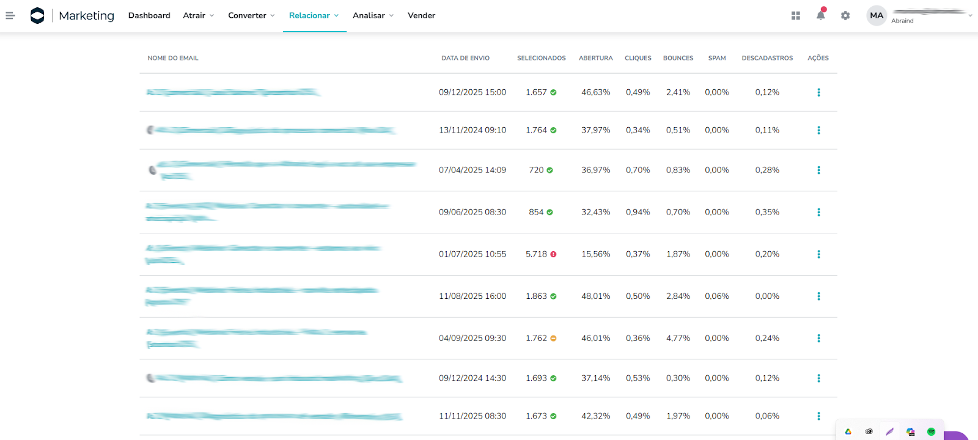Click the red status icon beside 5.718
Image resolution: width=978 pixels, height=440 pixels.
tap(553, 254)
